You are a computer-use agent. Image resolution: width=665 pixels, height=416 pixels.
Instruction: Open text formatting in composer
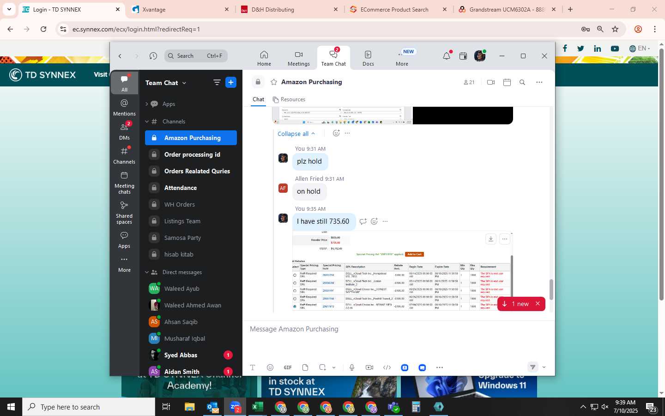coord(253,367)
